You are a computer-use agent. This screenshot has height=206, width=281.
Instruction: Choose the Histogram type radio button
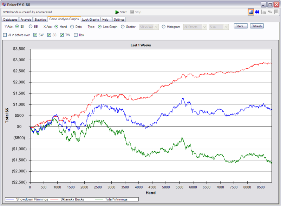coord(163,27)
